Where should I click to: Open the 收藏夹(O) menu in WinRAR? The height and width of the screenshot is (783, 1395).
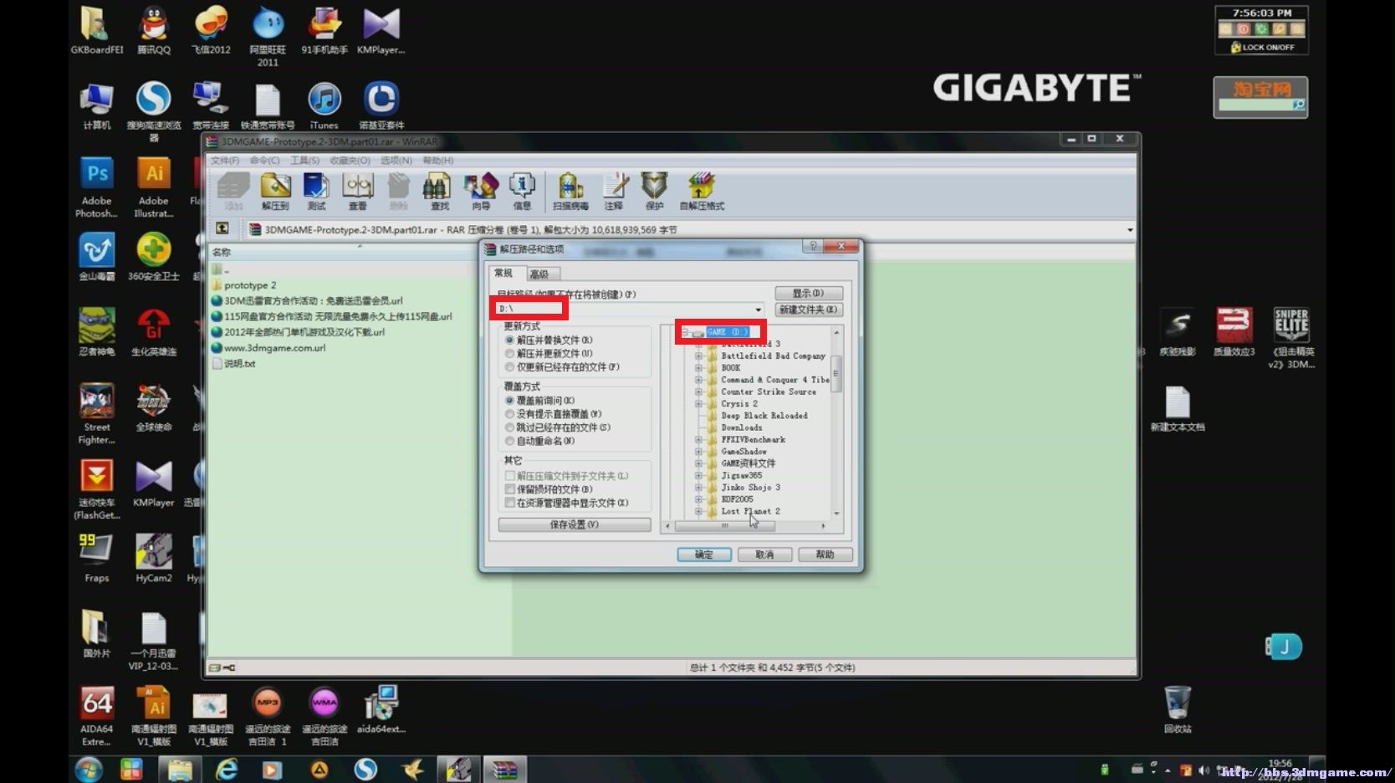click(350, 161)
